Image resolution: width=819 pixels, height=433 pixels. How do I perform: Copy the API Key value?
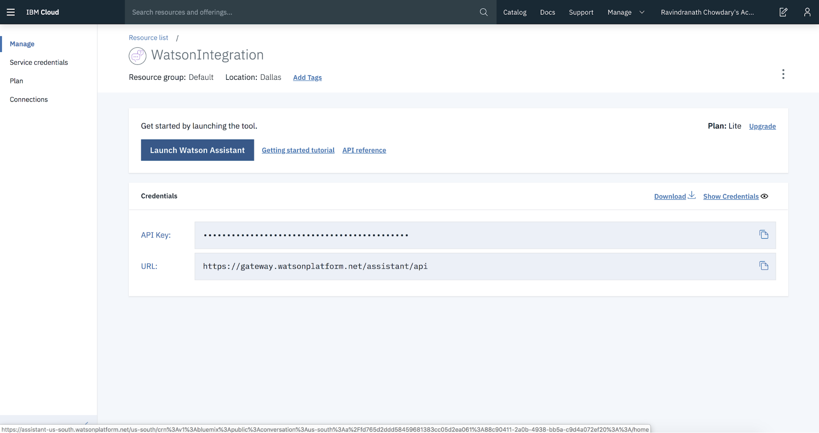pyautogui.click(x=764, y=235)
